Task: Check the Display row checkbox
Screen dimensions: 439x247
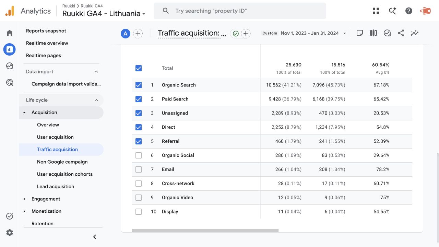Action: (139, 212)
